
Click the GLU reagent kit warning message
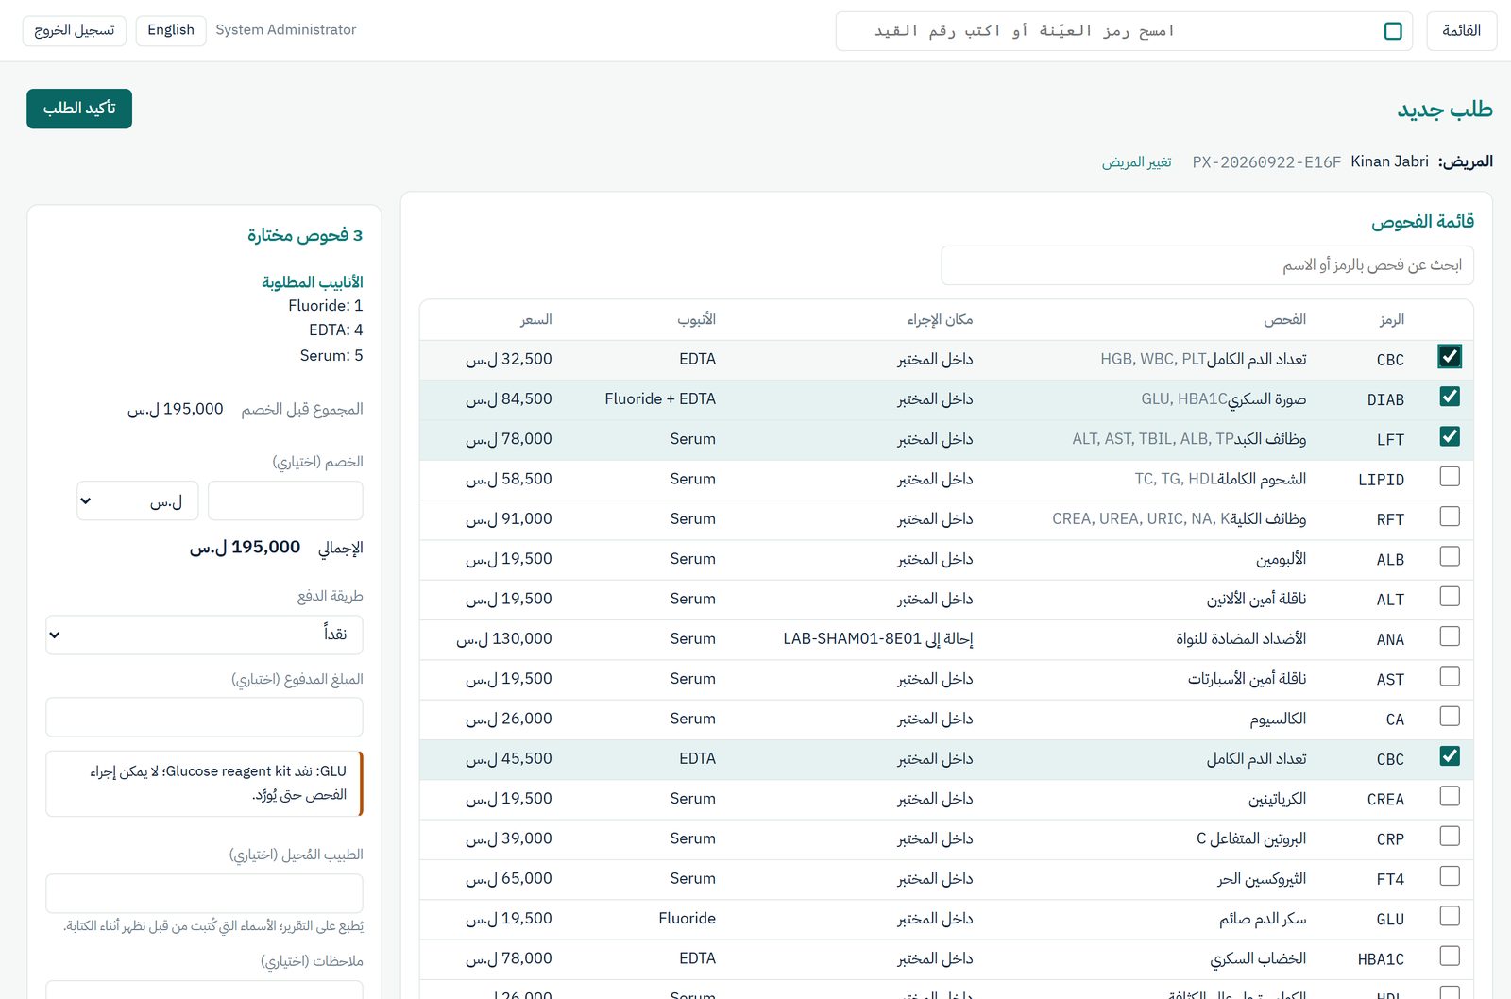coord(204,784)
